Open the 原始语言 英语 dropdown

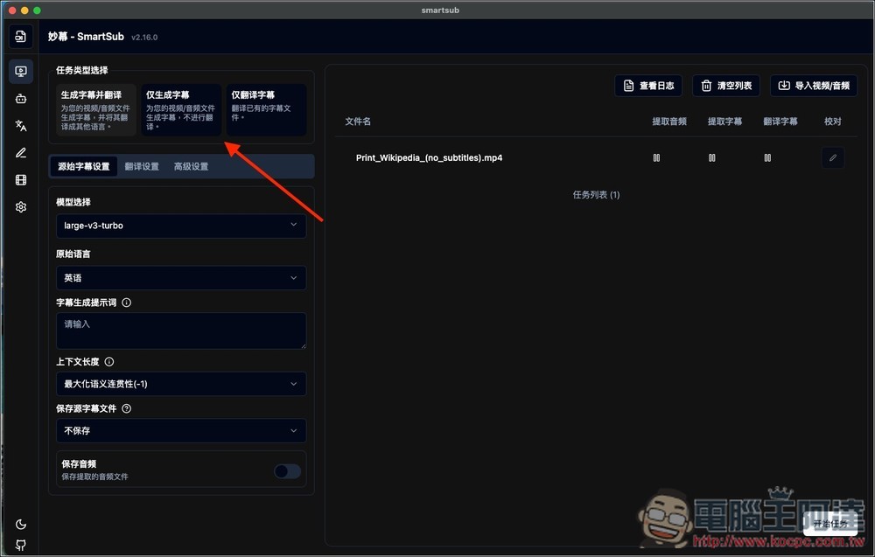coord(181,278)
